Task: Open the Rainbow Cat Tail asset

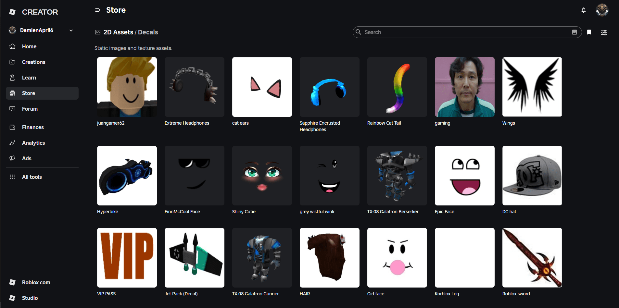Action: [397, 87]
